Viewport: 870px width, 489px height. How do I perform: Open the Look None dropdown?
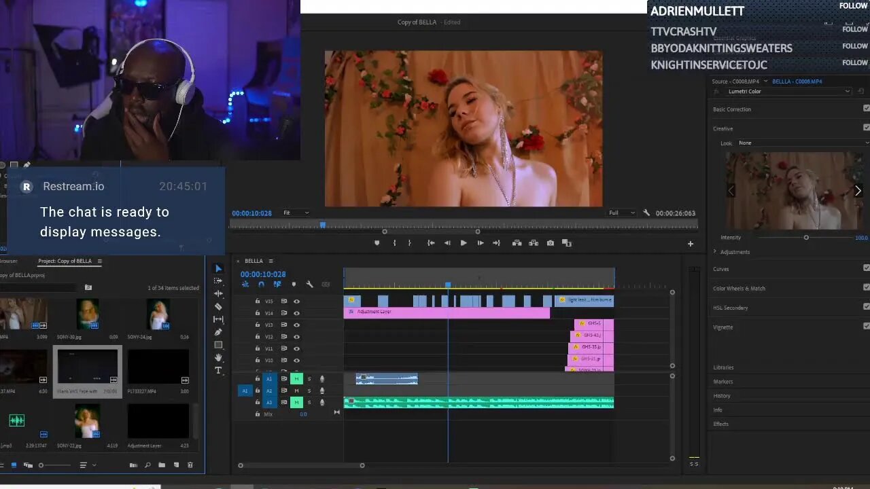803,143
